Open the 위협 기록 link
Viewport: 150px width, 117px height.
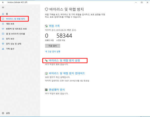click(x=54, y=26)
